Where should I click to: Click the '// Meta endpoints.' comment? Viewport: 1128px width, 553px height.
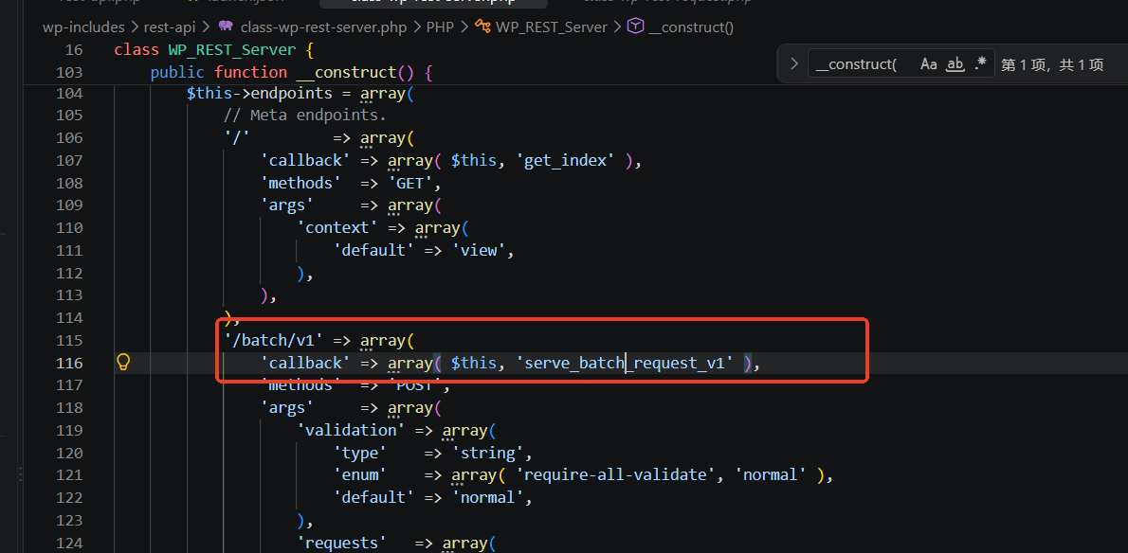(305, 116)
